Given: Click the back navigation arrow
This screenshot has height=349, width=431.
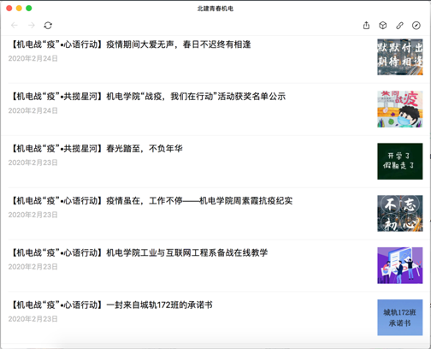Looking at the screenshot, I should (x=15, y=26).
